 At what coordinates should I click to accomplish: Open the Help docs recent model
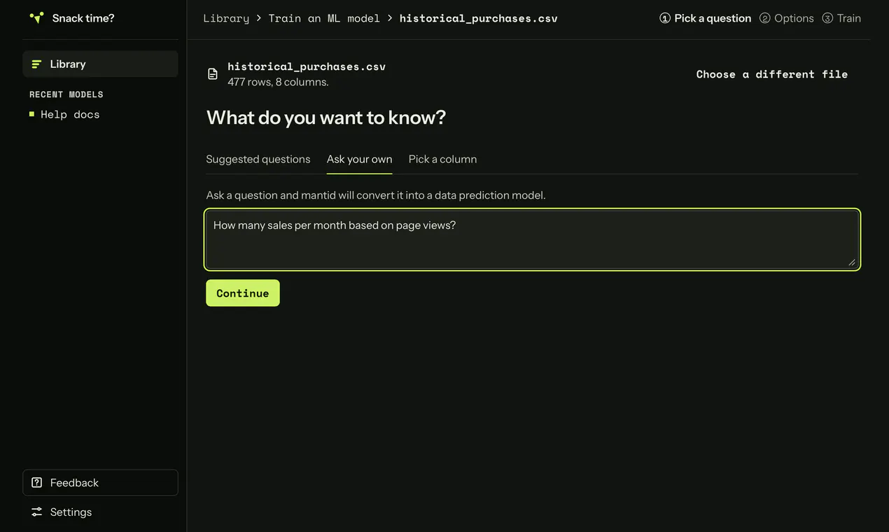(70, 114)
